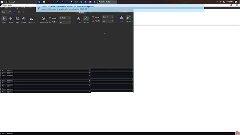Tick the duplicated Move checkbox on the right
Image resolution: width=240 pixels, height=135 pixels.
93,17
